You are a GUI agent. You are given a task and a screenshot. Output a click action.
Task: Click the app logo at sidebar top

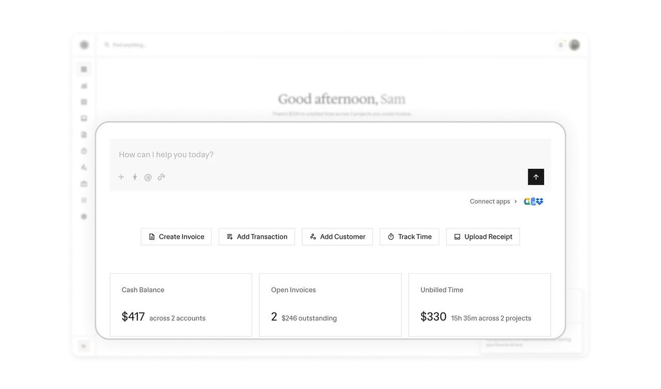[x=84, y=45]
